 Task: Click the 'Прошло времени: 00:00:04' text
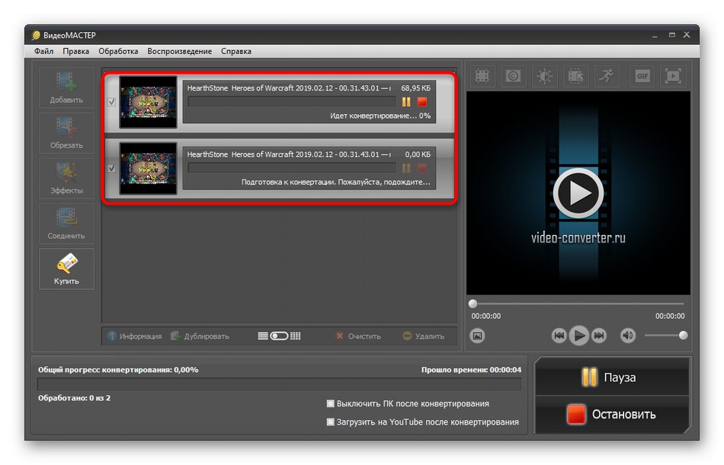472,370
